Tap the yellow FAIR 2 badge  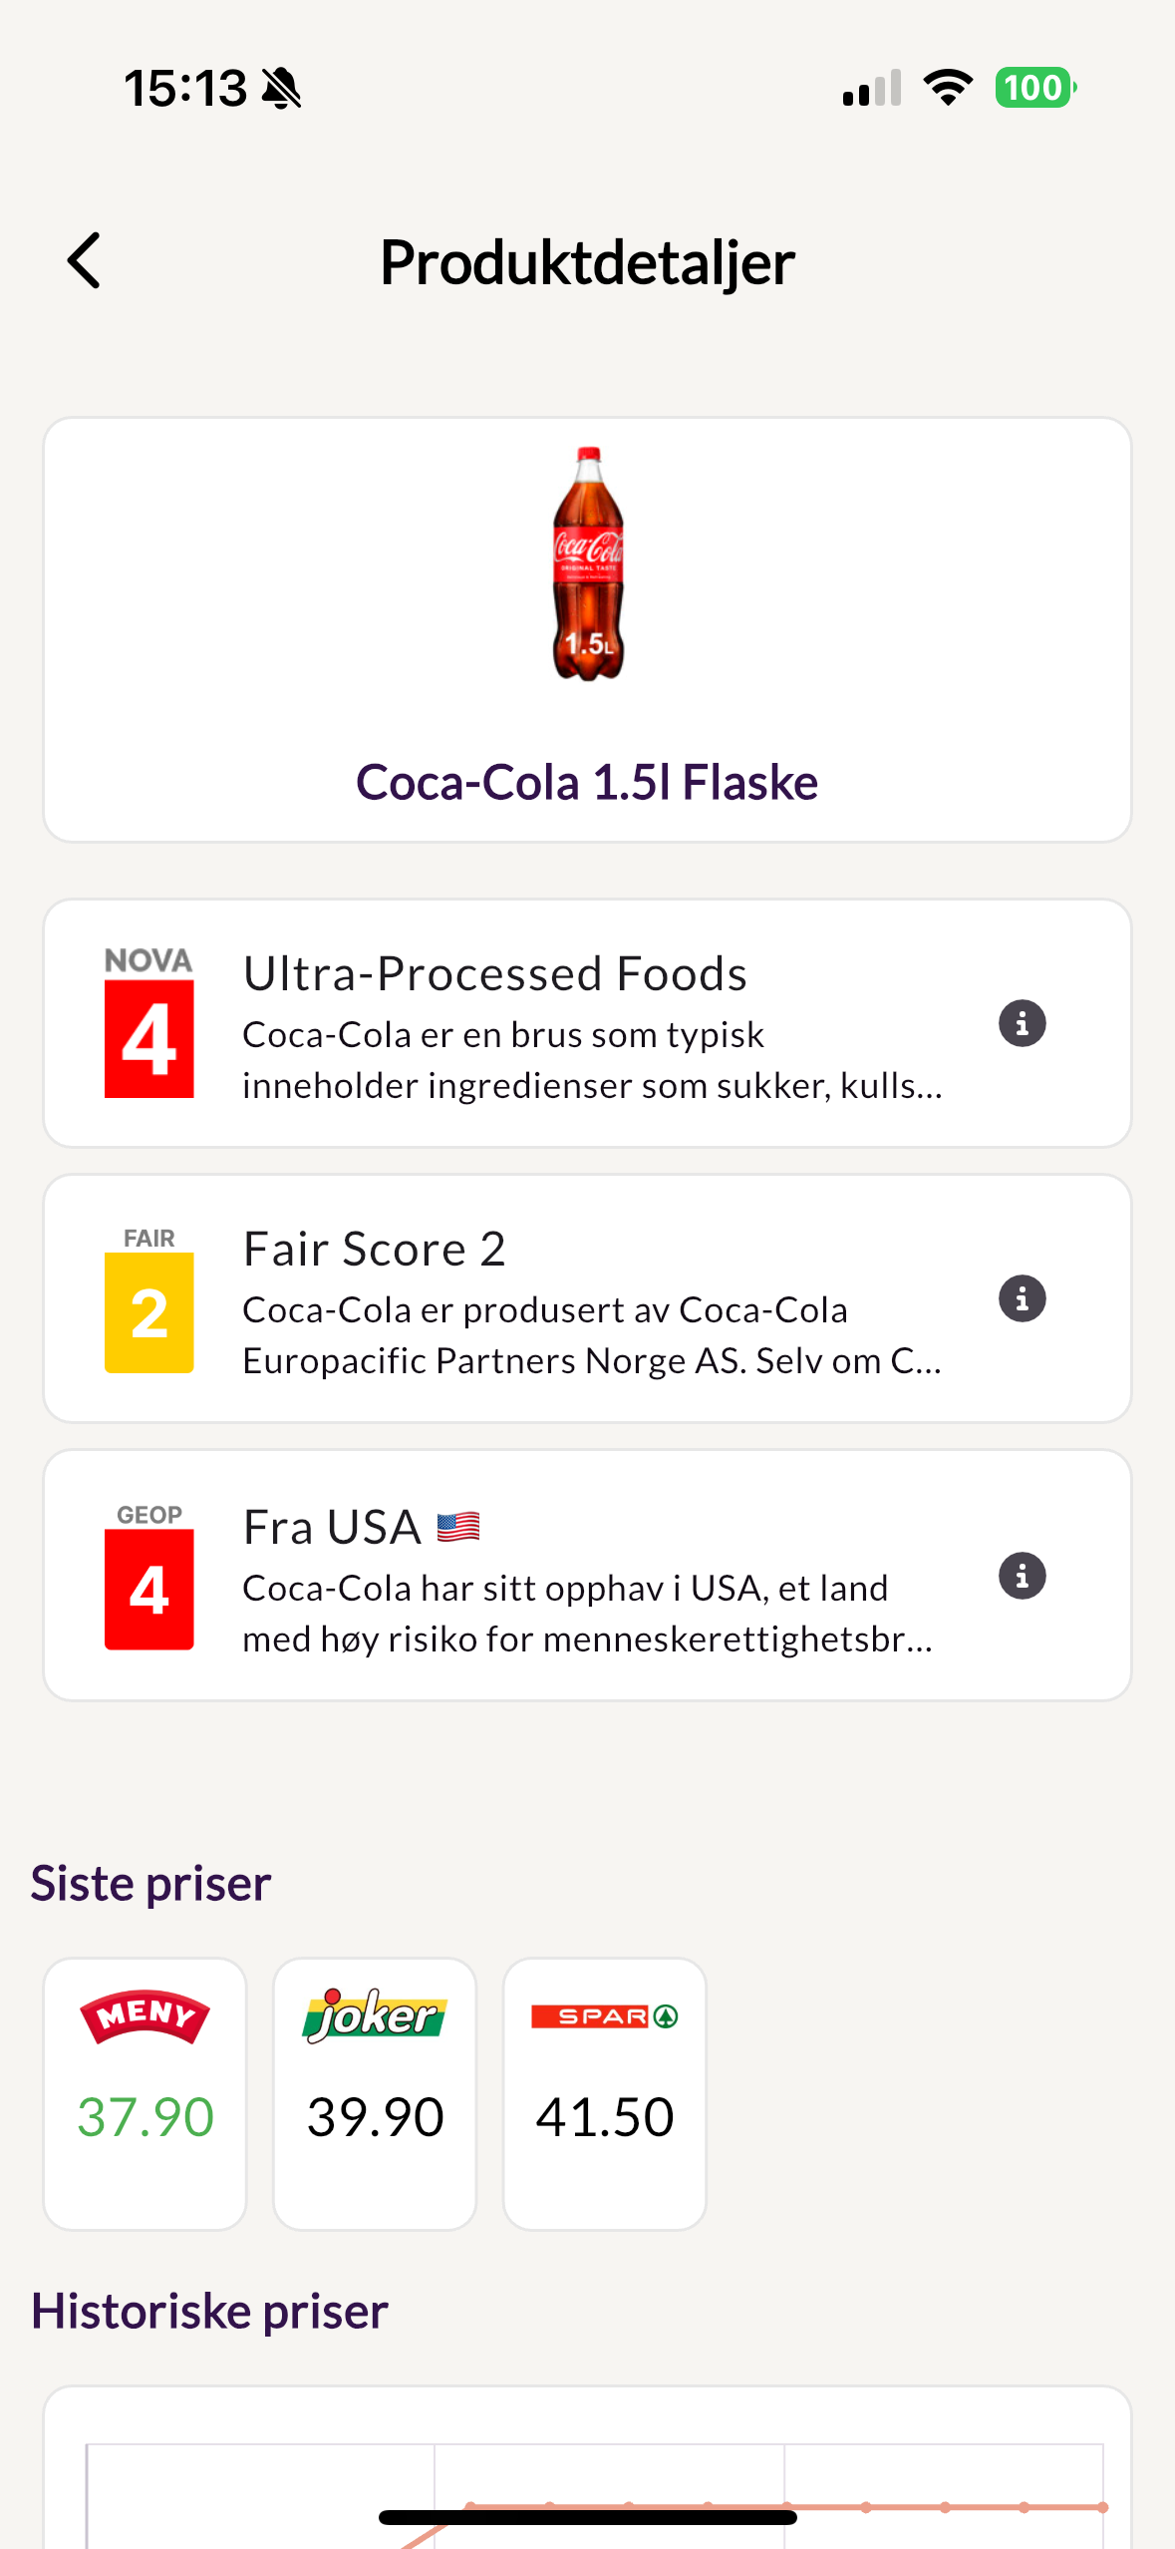pos(149,1299)
